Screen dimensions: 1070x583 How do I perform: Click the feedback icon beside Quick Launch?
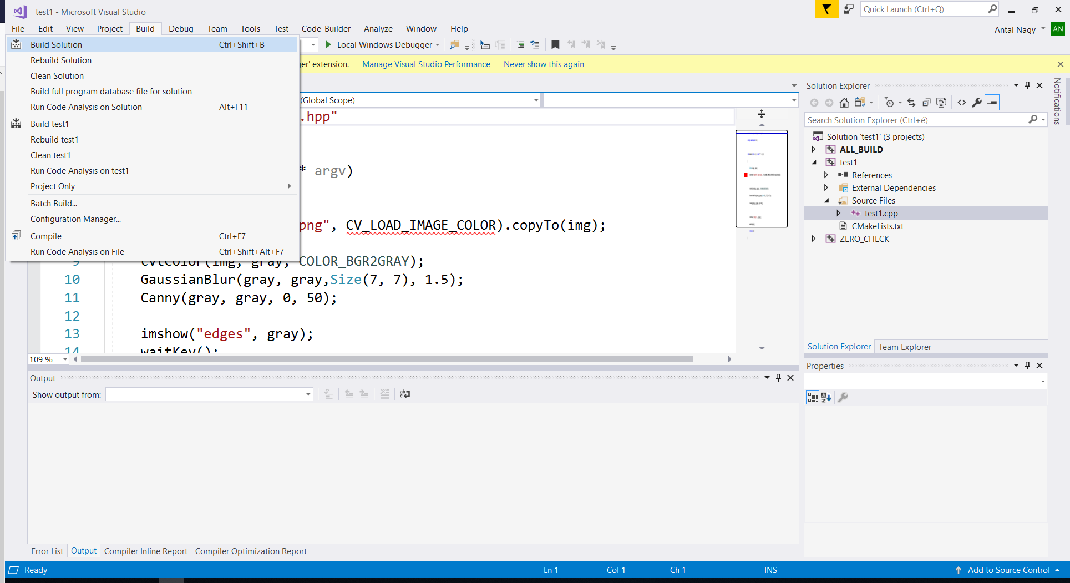click(x=848, y=9)
